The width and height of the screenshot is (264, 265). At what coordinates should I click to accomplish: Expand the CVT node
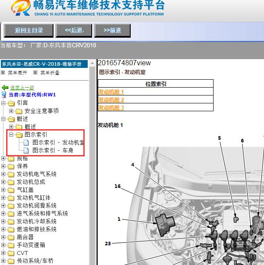[3, 253]
